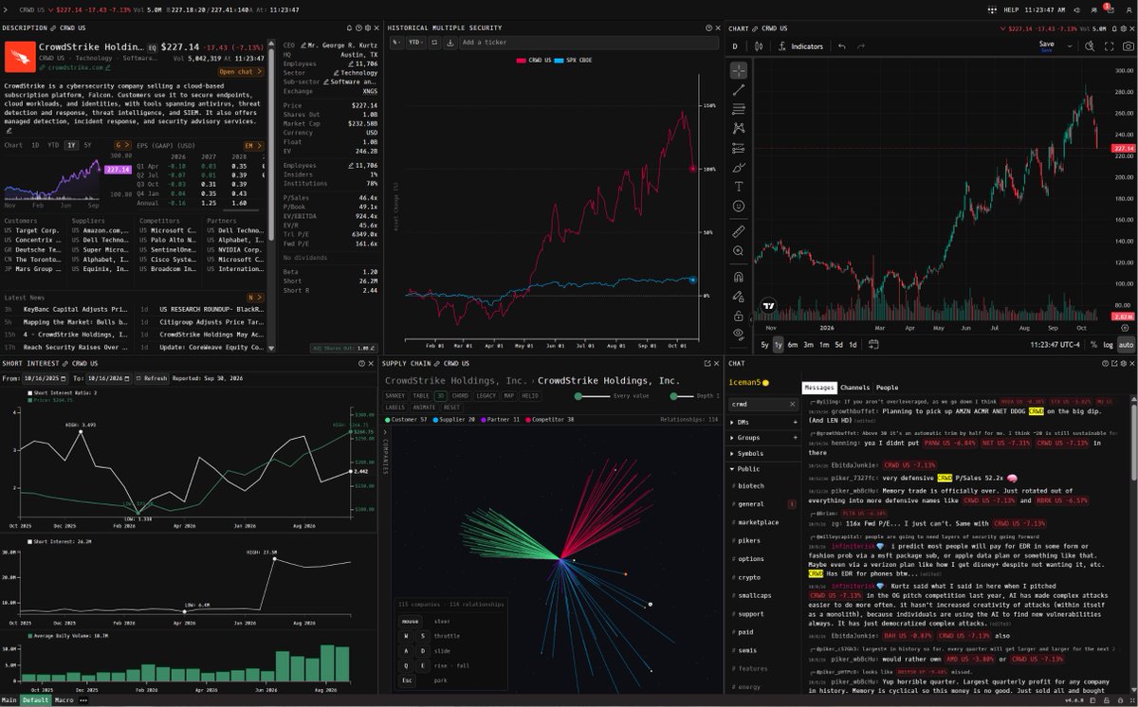Open the Fibonacci retracement tool group
Image resolution: width=1138 pixels, height=707 pixels.
point(738,109)
